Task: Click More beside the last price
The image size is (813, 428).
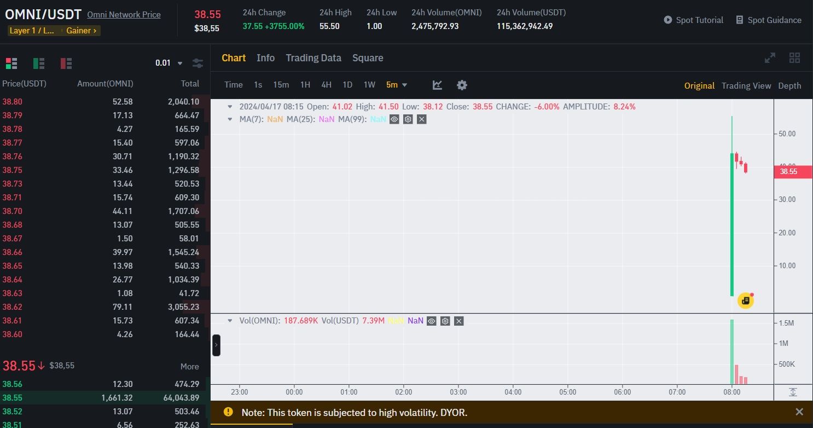Action: 190,367
